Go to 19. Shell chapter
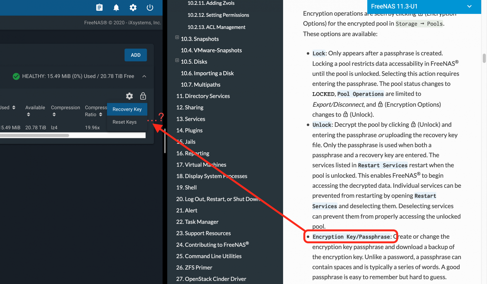The width and height of the screenshot is (487, 284). coord(186,187)
